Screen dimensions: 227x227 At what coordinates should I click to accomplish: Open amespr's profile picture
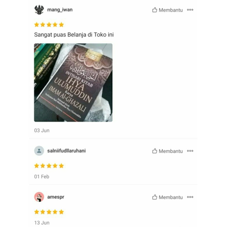point(39,197)
